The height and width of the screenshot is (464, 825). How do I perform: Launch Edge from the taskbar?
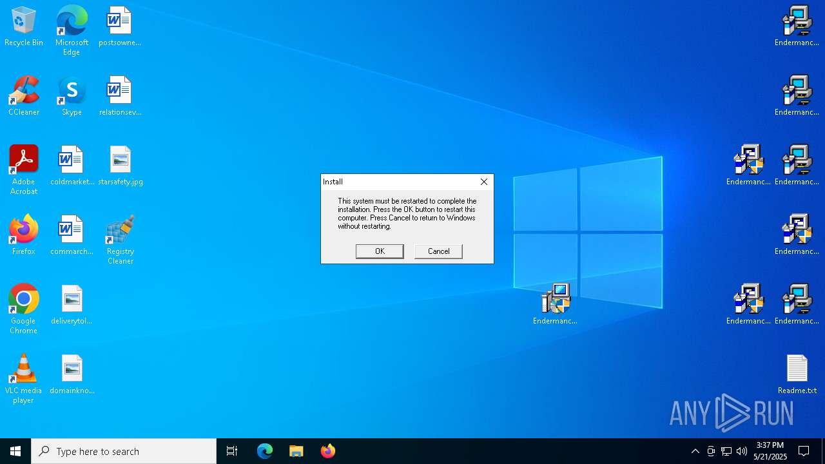[x=265, y=451]
